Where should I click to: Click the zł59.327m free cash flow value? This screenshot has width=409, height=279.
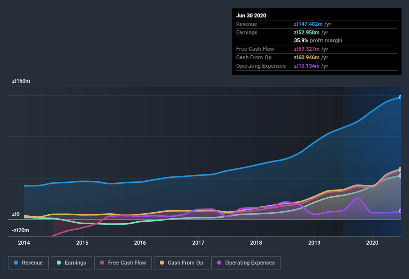point(307,49)
